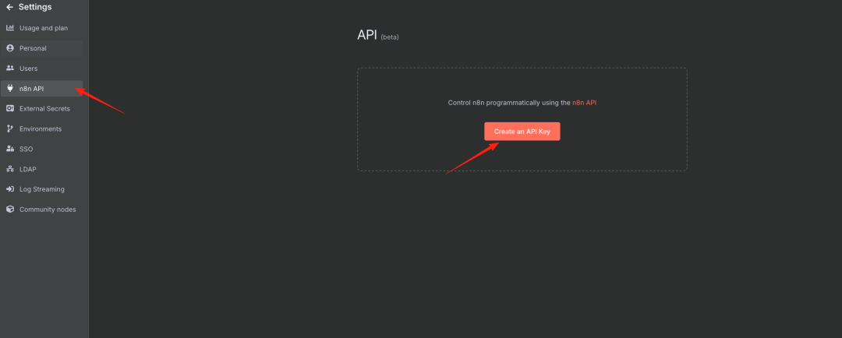
Task: Click the Settings heading text
Action: coord(35,7)
